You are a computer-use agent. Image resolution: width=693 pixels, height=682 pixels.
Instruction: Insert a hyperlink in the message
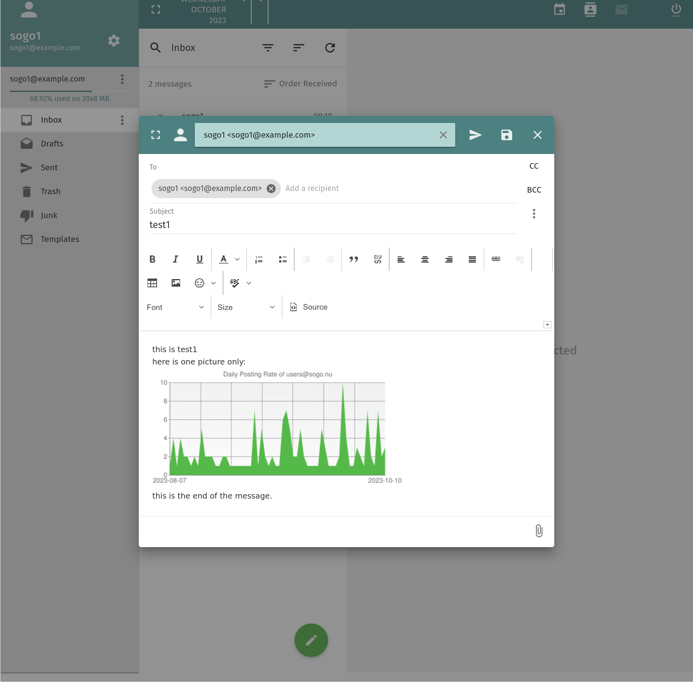[x=496, y=259]
